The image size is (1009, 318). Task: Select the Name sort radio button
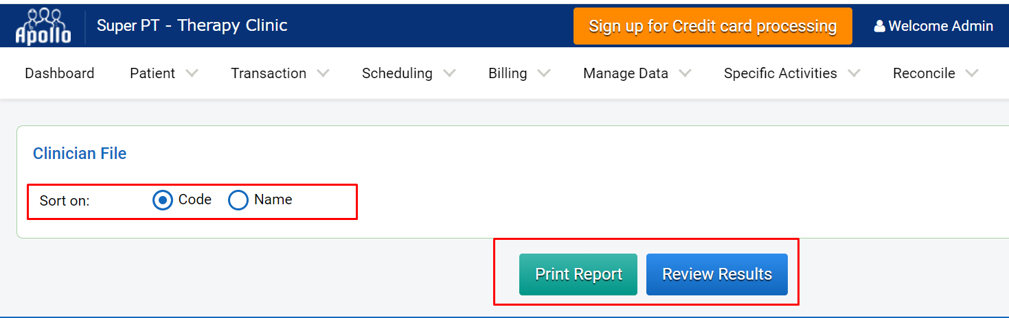[238, 200]
